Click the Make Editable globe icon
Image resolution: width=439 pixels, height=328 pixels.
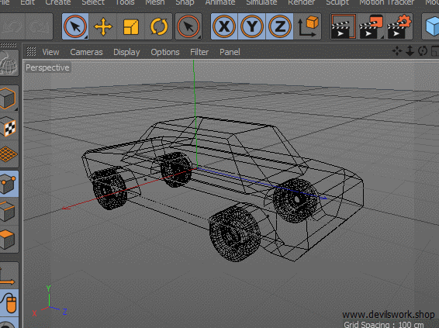(9, 63)
